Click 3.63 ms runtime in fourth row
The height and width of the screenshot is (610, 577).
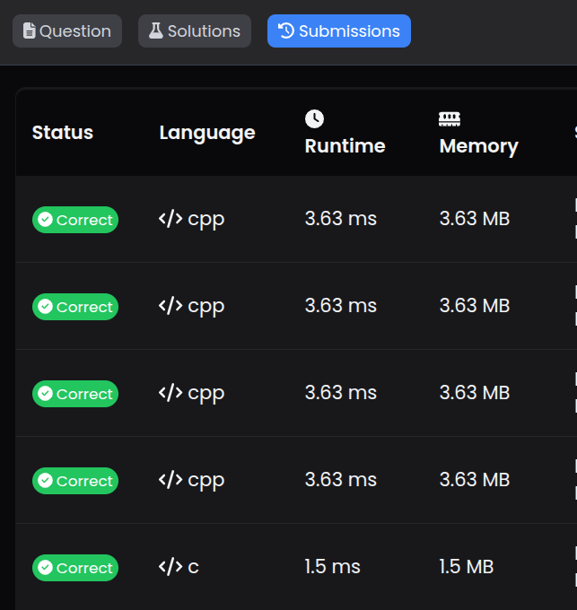coord(340,480)
